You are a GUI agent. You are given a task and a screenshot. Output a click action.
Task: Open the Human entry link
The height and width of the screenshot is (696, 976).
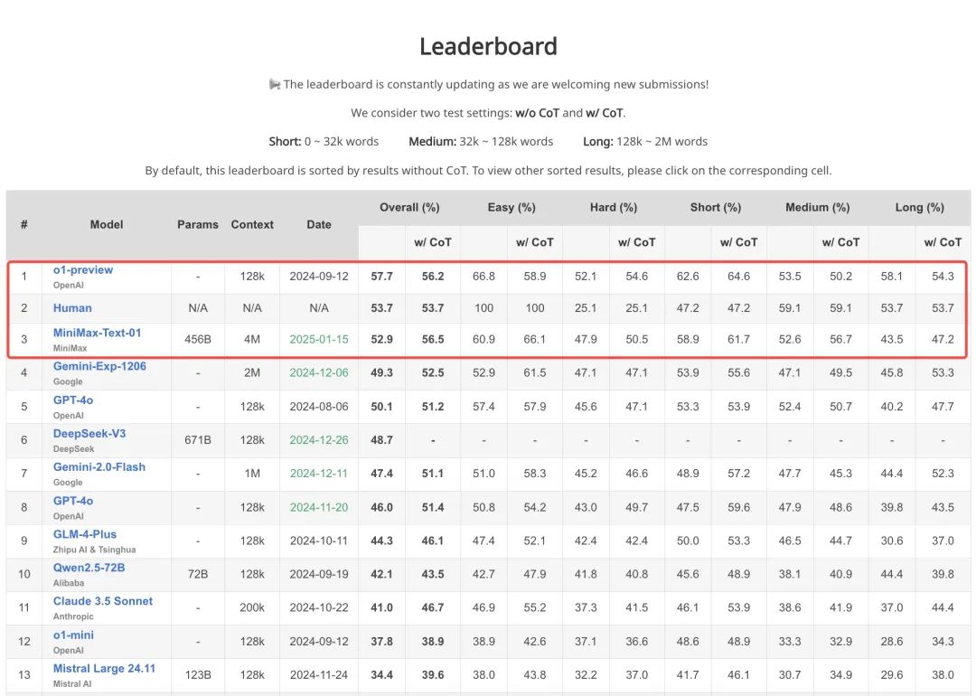(72, 307)
